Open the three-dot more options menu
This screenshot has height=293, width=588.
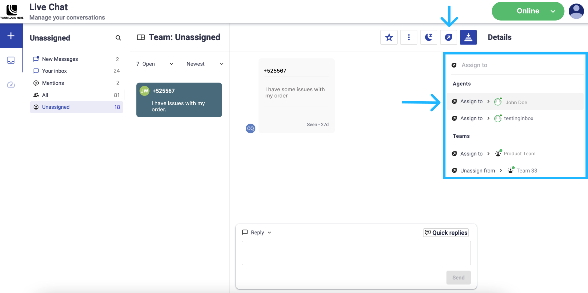coord(409,37)
